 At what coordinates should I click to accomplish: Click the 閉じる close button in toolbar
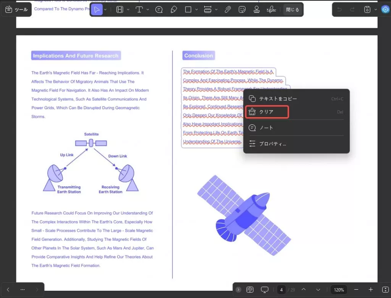pyautogui.click(x=292, y=10)
